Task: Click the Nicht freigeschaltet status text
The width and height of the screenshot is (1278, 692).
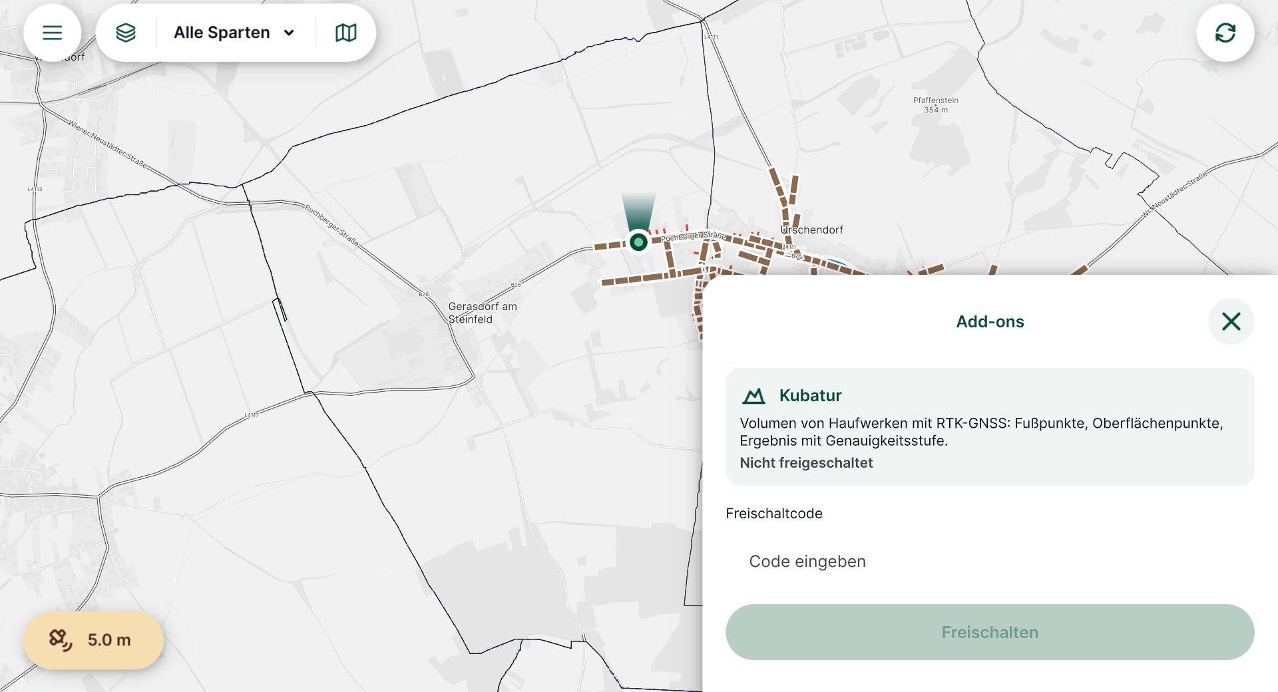Action: 806,463
